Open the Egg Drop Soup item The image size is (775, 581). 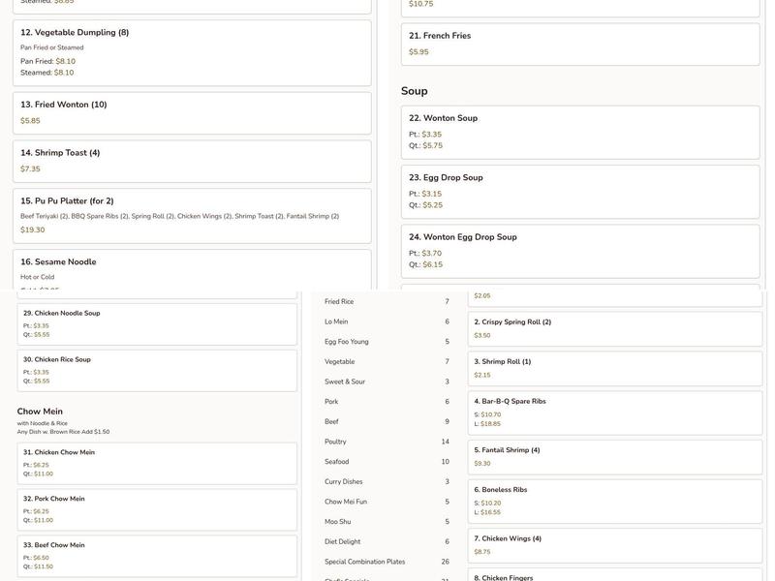(x=579, y=191)
